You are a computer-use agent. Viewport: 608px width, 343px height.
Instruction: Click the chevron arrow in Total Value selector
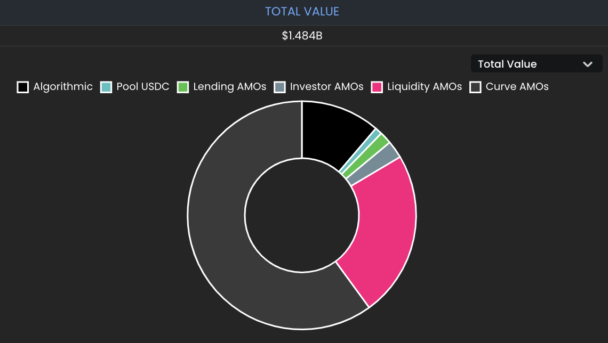[587, 64]
